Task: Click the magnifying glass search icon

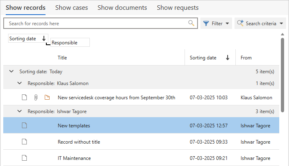Action: tap(191, 23)
